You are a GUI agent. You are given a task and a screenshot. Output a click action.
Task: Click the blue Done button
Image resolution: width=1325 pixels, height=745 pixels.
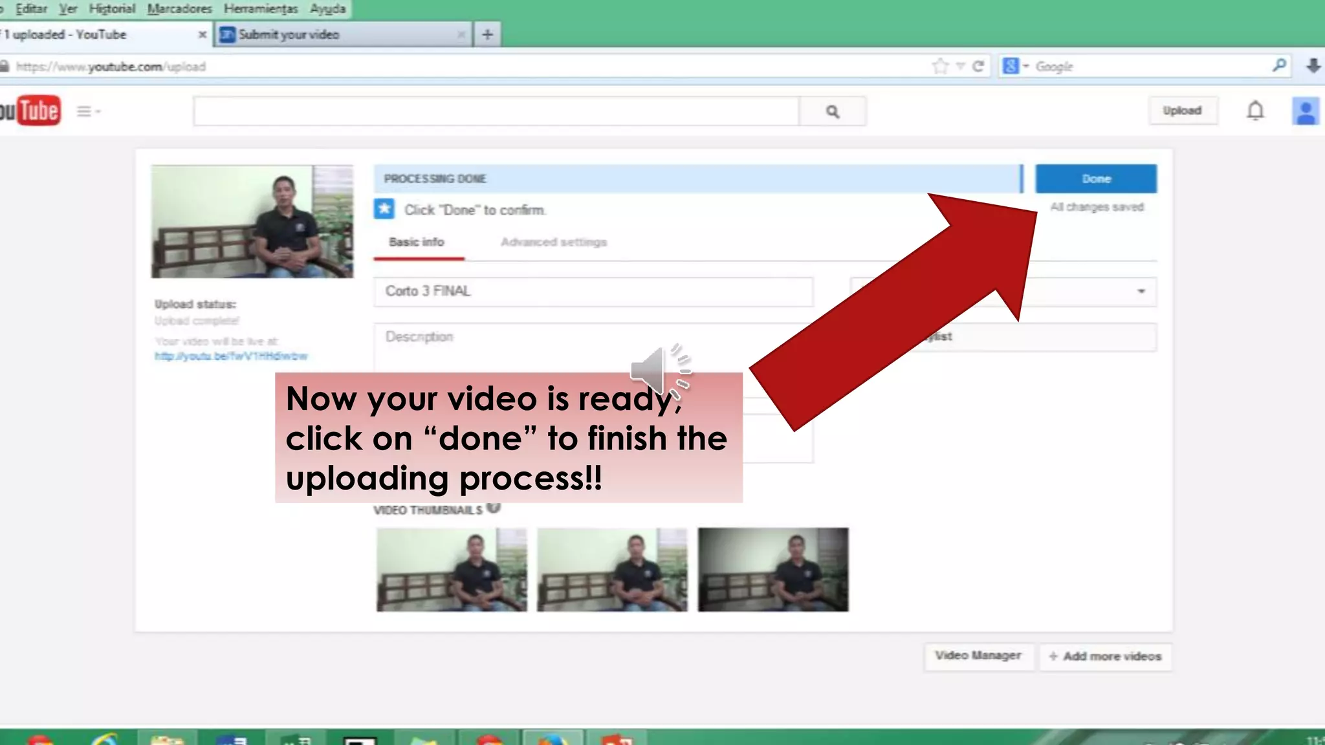click(1095, 178)
